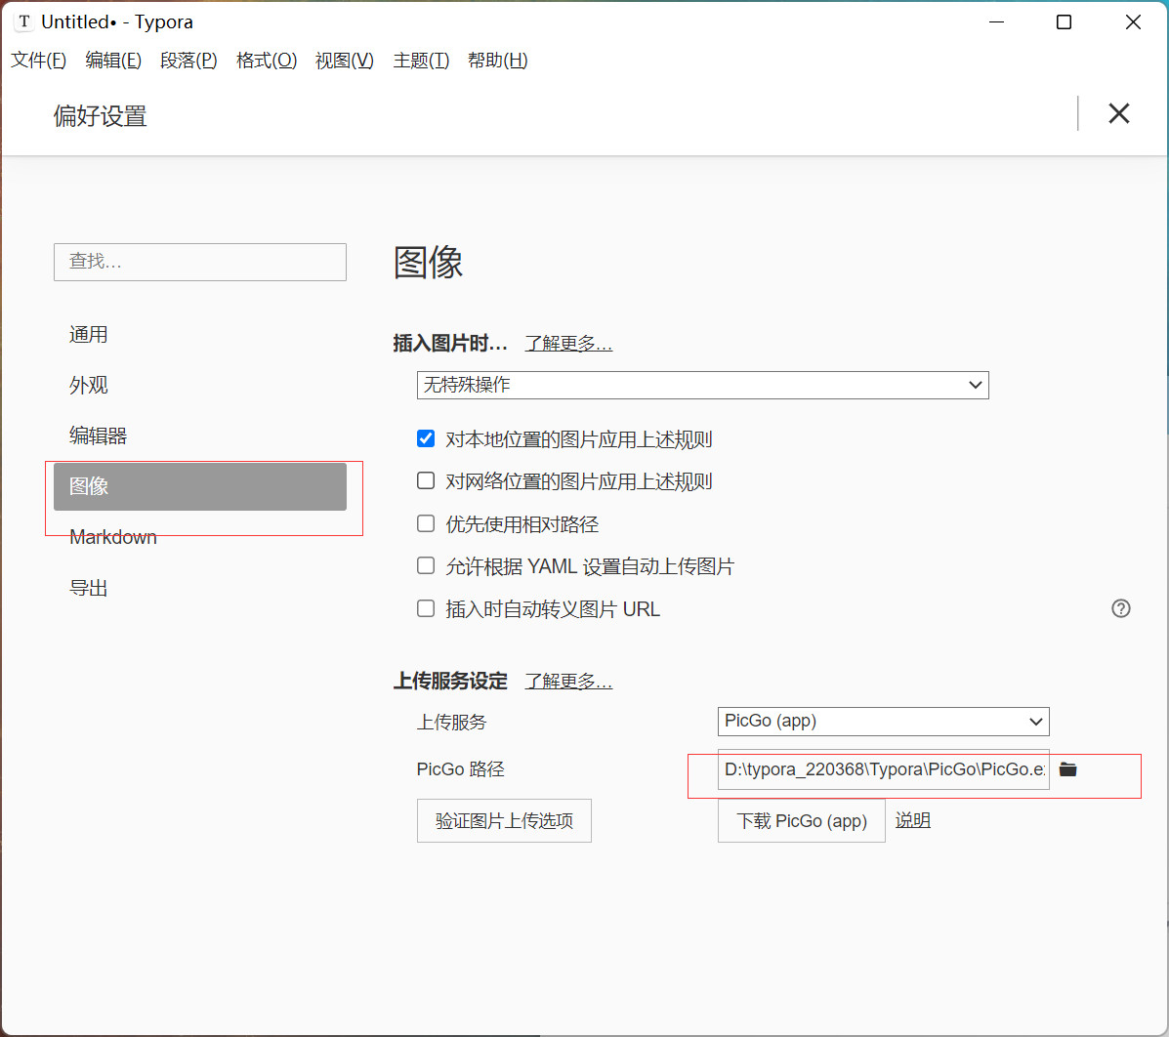This screenshot has height=1037, width=1169.
Task: Open the 视图(V) menu
Action: [x=345, y=61]
